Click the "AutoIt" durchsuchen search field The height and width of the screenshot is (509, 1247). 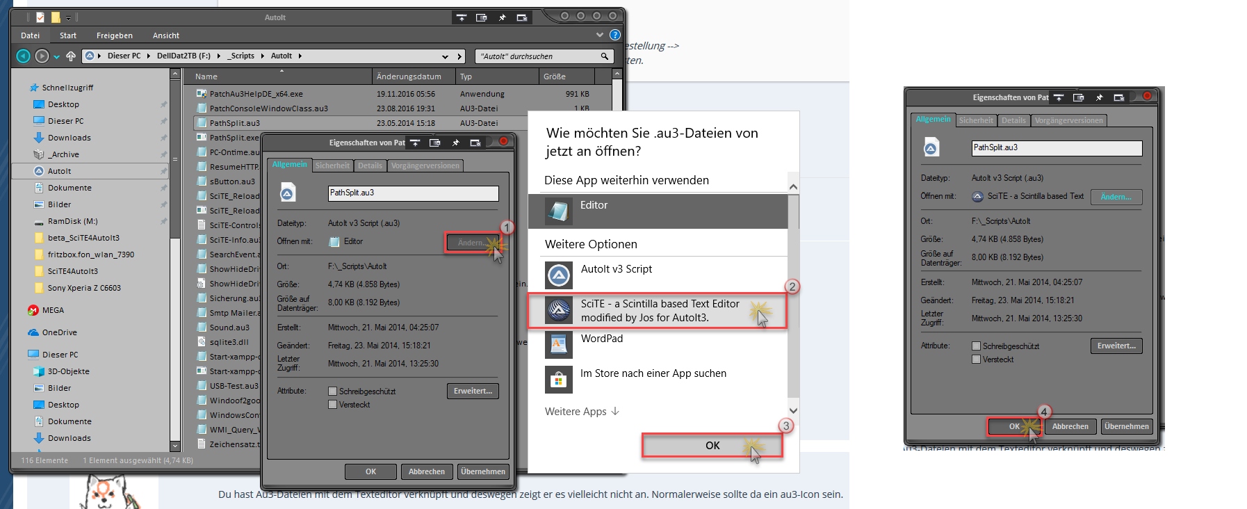[537, 56]
